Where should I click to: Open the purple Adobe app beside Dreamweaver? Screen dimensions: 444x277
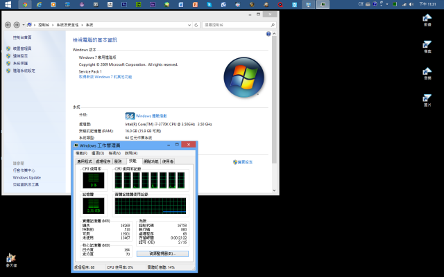(153, 4)
